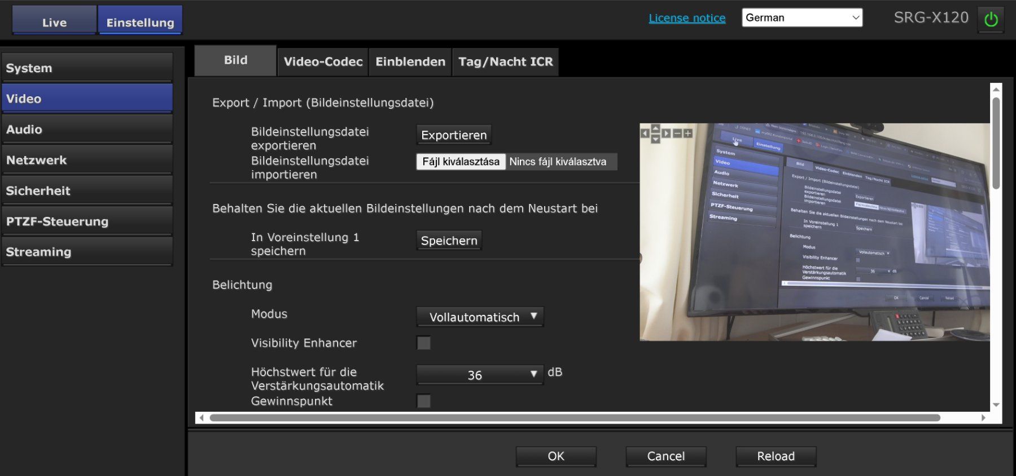This screenshot has width=1016, height=476.
Task: Open the System menu in sidebar
Action: [87, 68]
